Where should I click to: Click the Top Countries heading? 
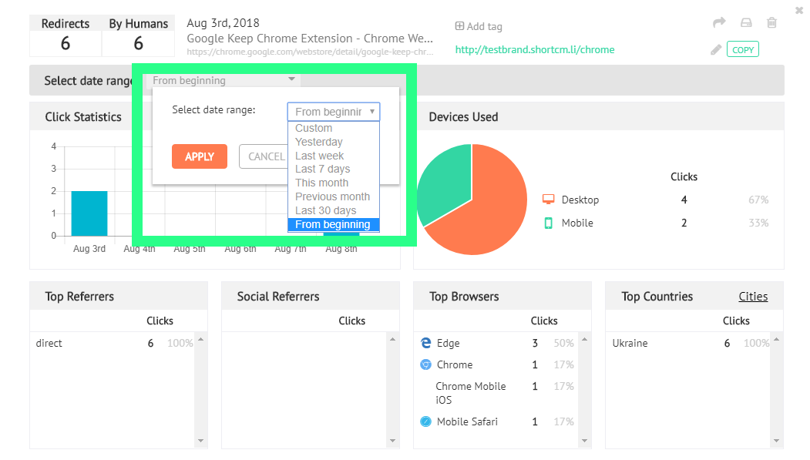(x=657, y=297)
